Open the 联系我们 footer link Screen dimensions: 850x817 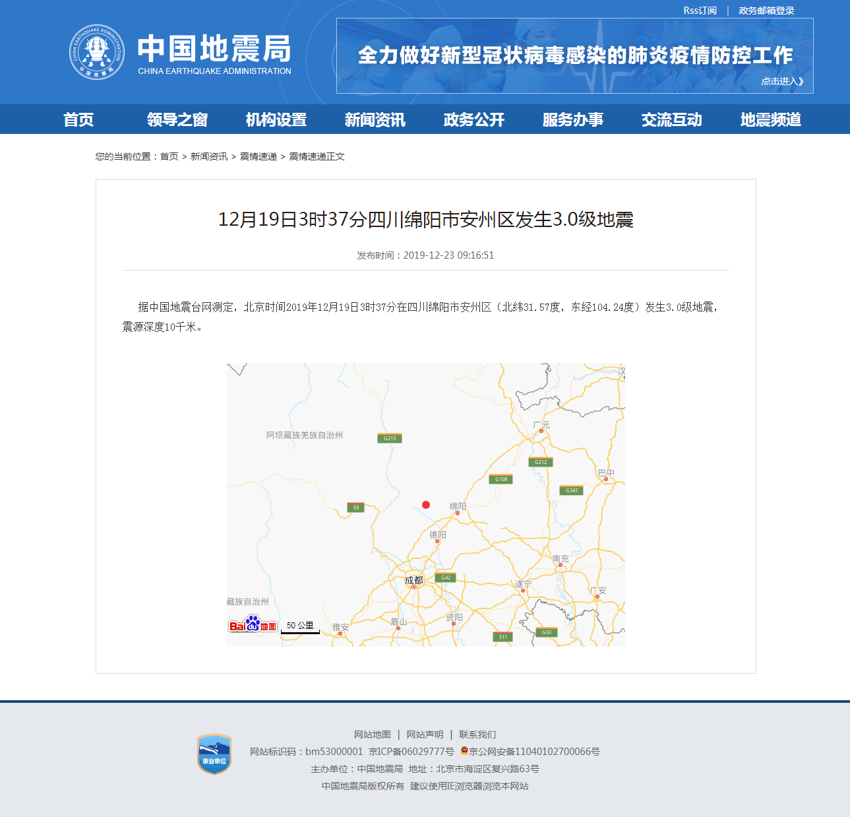pyautogui.click(x=478, y=734)
